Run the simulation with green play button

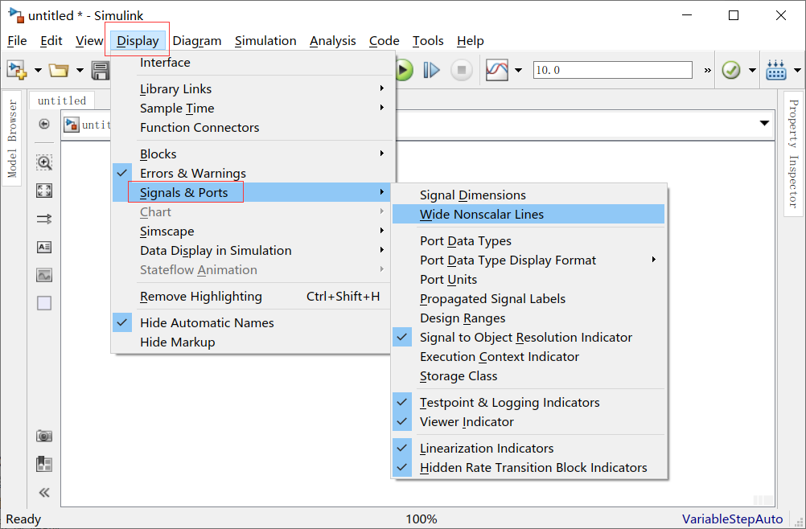[x=404, y=70]
